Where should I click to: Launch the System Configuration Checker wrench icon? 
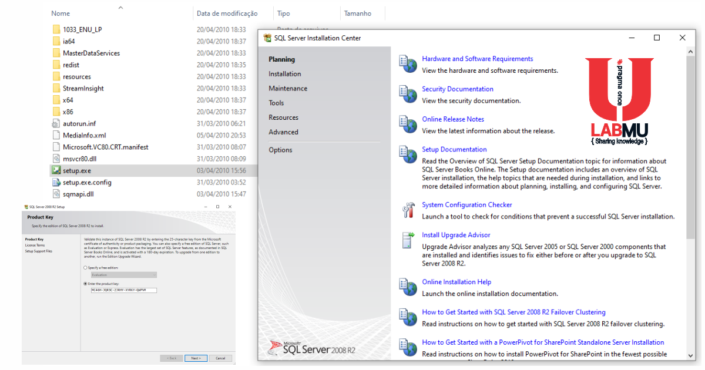[x=409, y=210]
